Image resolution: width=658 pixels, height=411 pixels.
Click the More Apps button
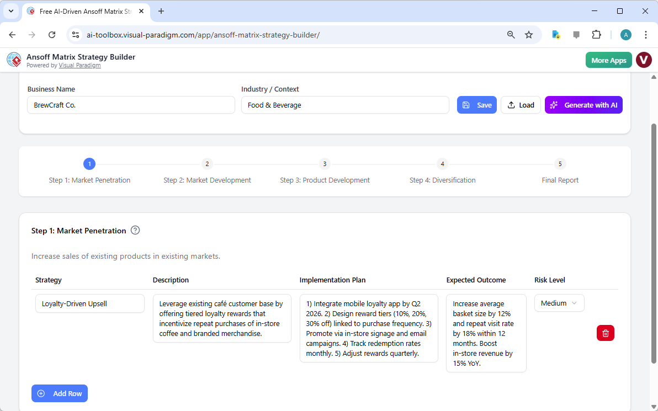point(608,60)
